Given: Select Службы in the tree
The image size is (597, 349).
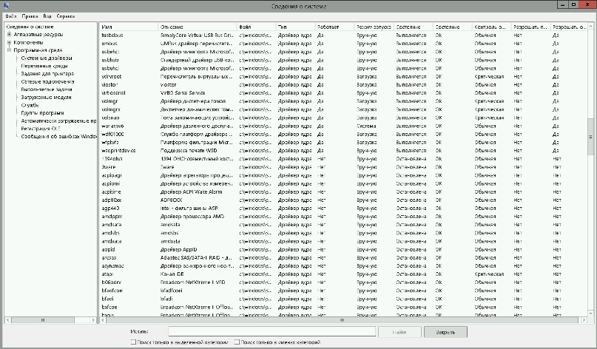Looking at the screenshot, I should pyautogui.click(x=30, y=105).
